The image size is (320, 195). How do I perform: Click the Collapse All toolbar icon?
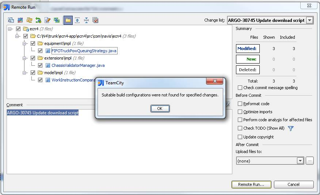[86, 20]
